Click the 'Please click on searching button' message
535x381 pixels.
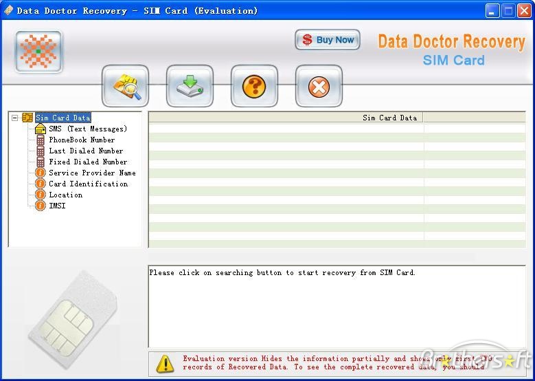(x=282, y=272)
